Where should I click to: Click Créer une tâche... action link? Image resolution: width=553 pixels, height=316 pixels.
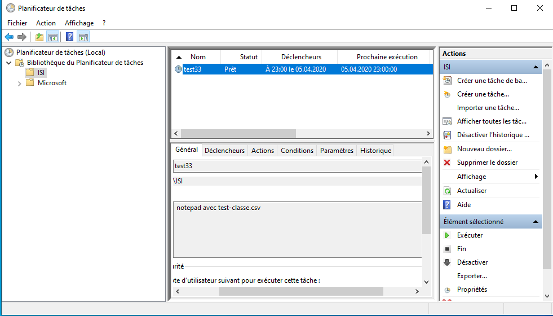click(x=483, y=94)
